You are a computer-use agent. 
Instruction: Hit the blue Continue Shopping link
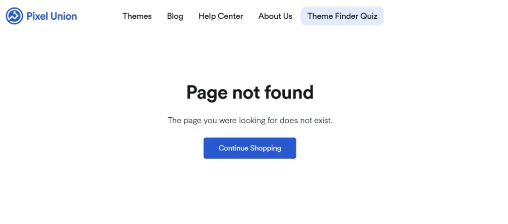click(250, 148)
